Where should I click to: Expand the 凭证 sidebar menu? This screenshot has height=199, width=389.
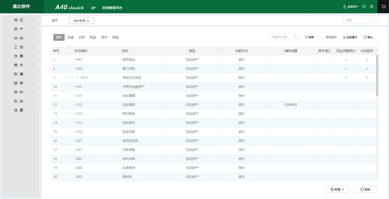[x=21, y=20]
